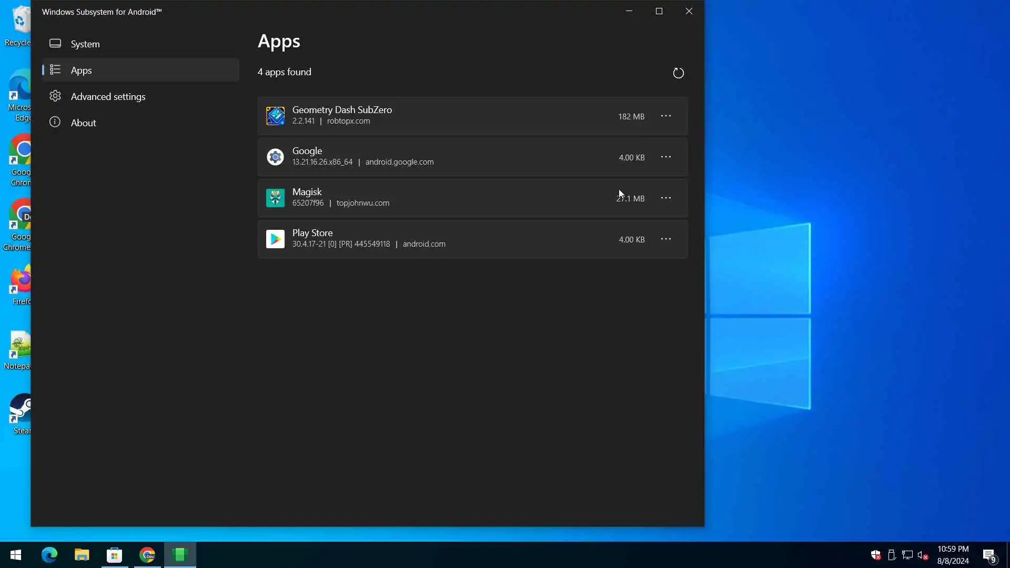1010x568 pixels.
Task: Click the Magisk app name
Action: (307, 192)
